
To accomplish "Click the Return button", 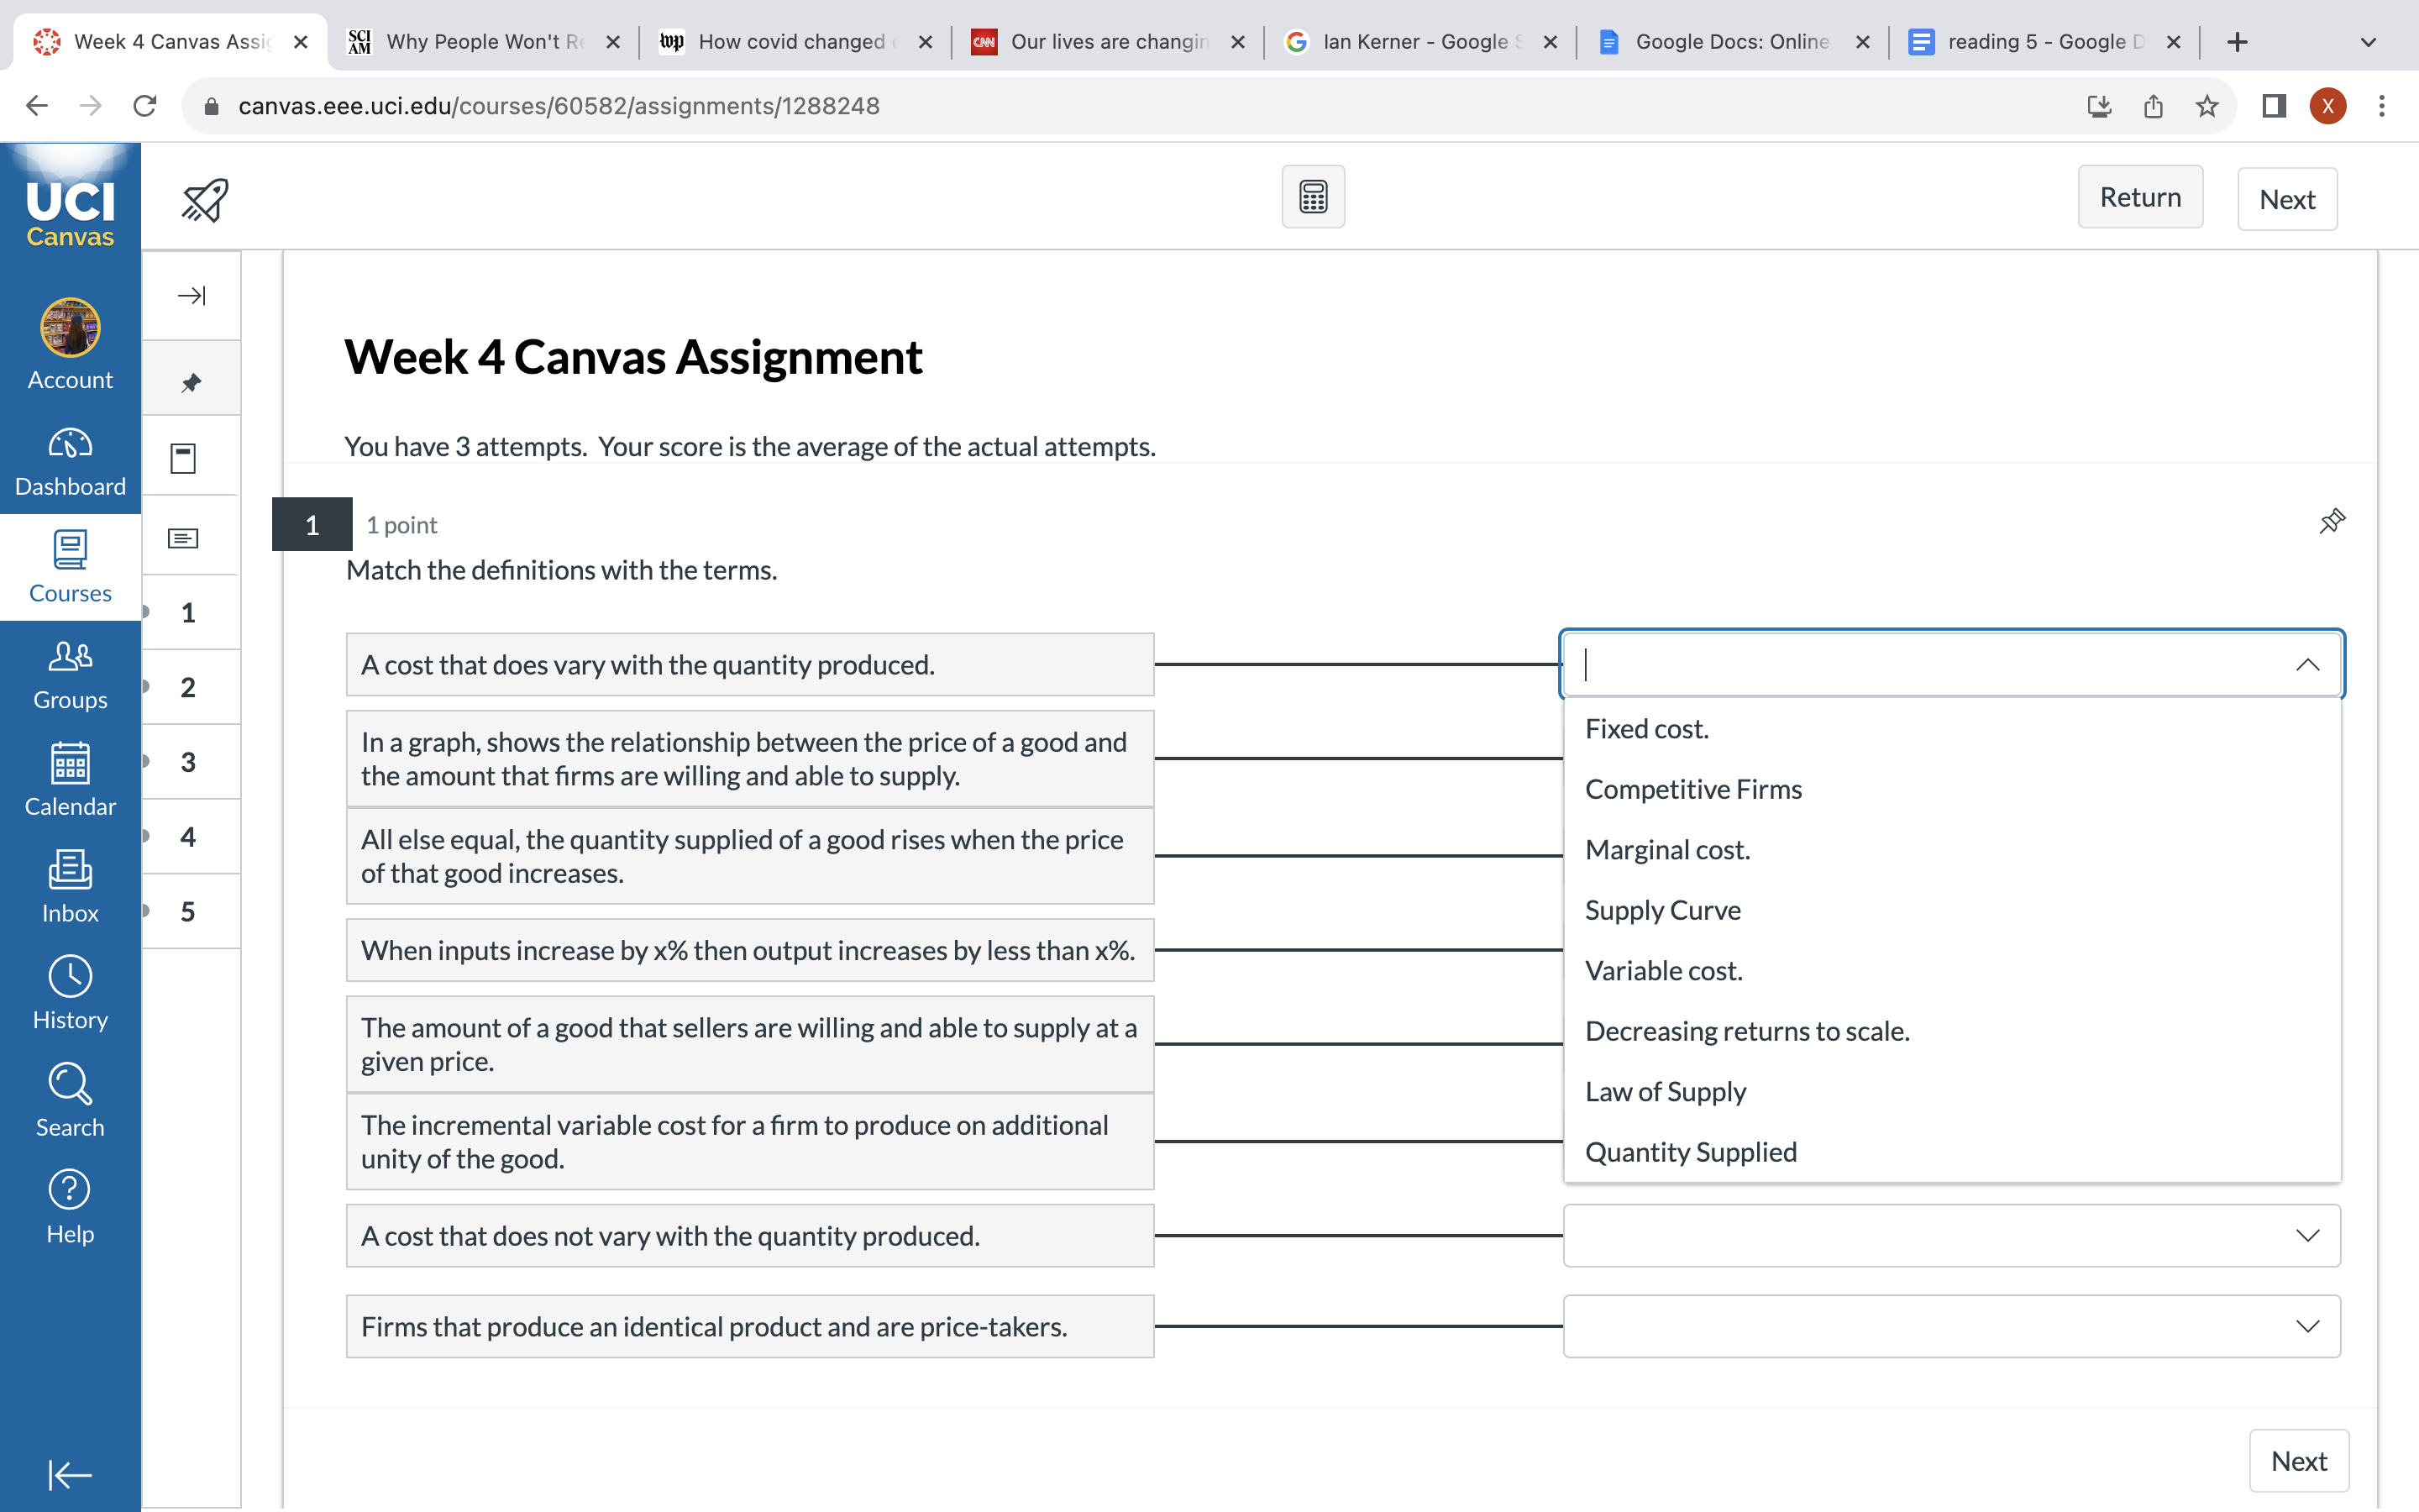I will pos(2140,197).
